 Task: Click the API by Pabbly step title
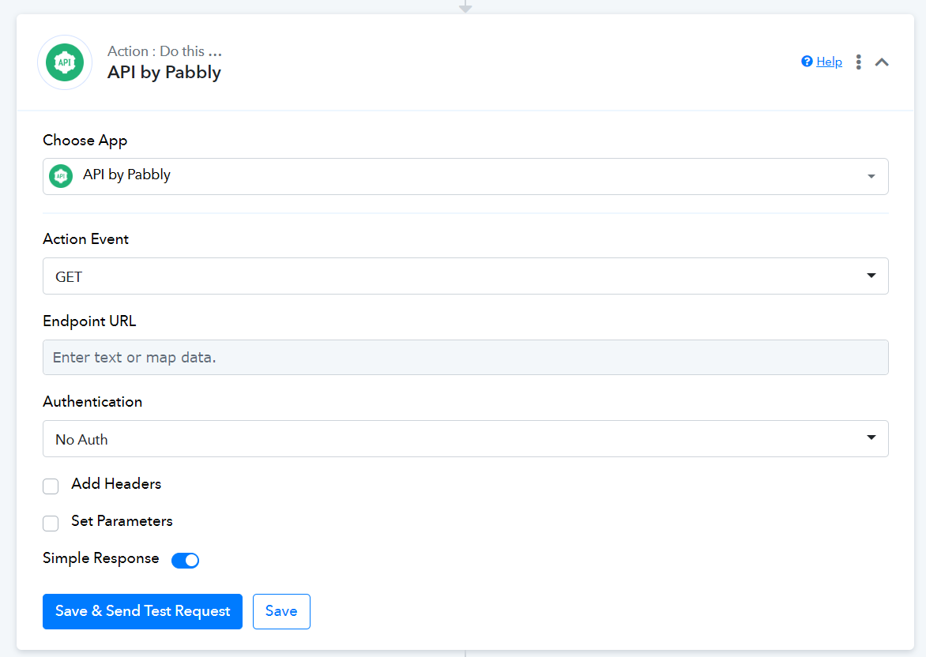[x=164, y=72]
